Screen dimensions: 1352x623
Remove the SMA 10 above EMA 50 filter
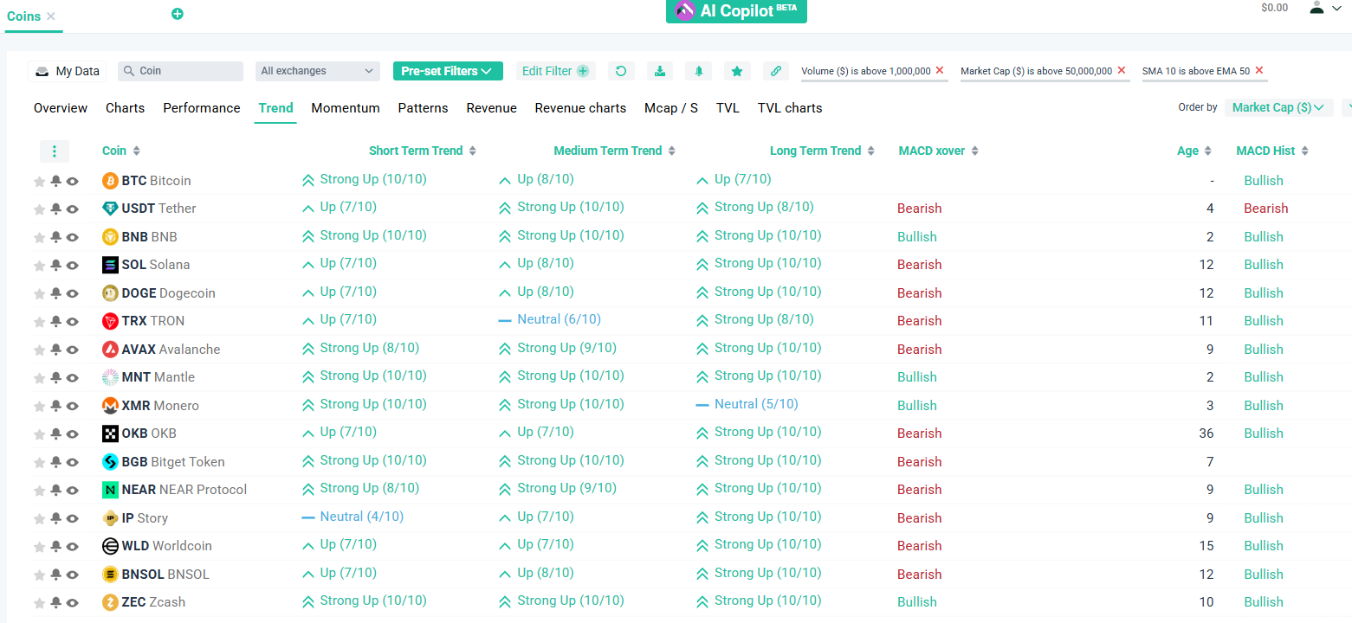click(x=1259, y=70)
